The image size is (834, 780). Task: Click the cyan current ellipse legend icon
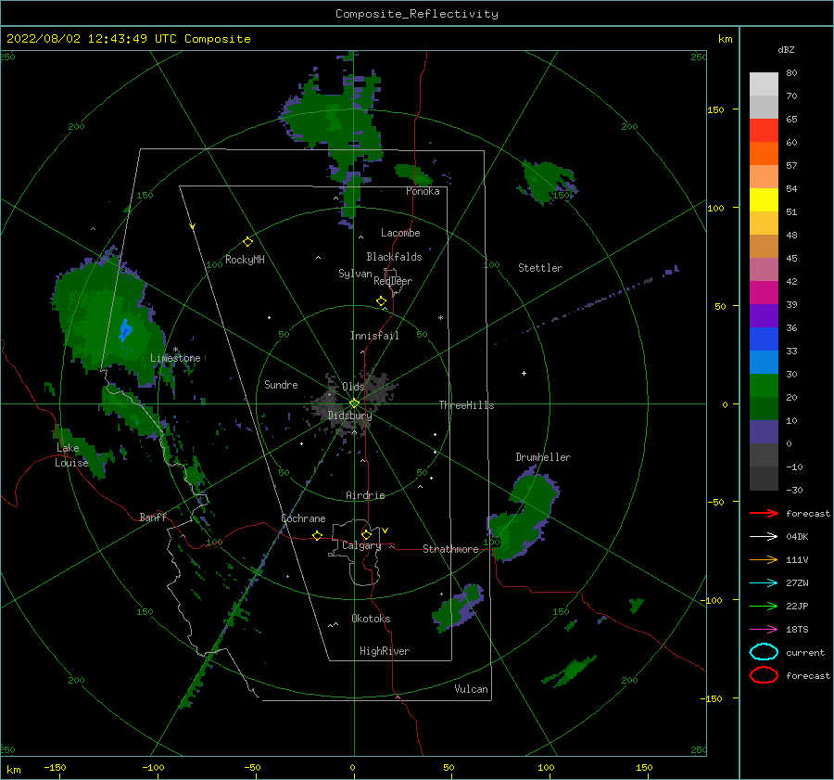tap(764, 652)
